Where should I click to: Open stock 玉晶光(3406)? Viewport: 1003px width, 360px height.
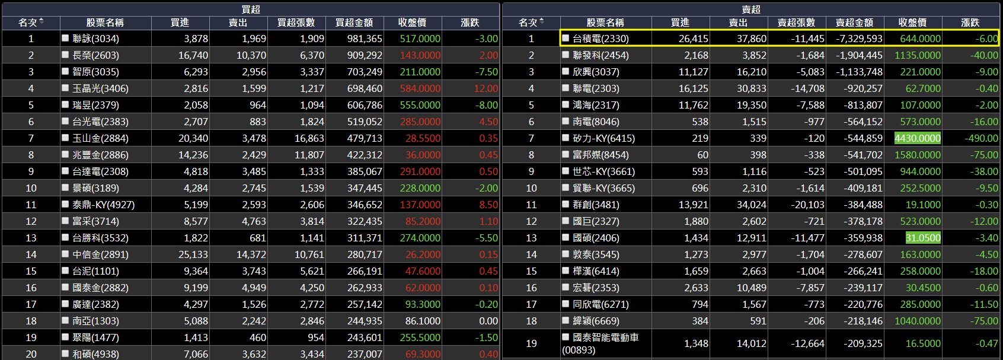[100, 88]
